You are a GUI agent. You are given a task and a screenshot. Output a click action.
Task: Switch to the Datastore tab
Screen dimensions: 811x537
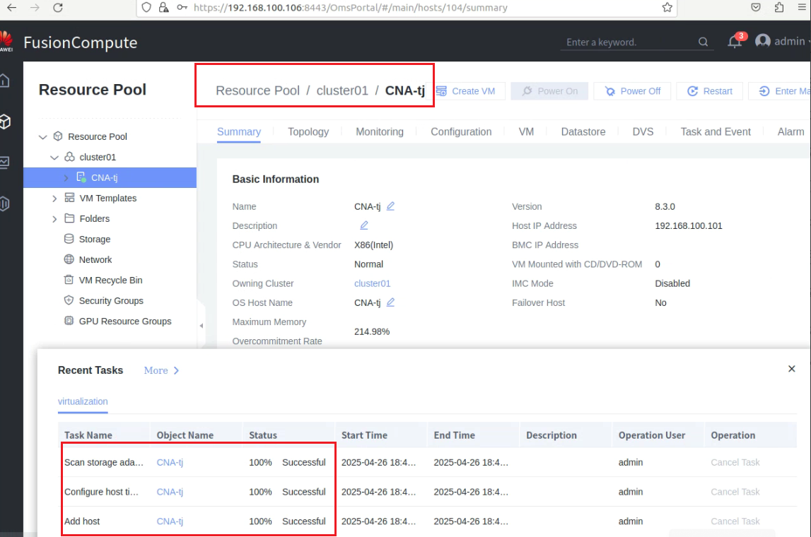[x=583, y=132]
